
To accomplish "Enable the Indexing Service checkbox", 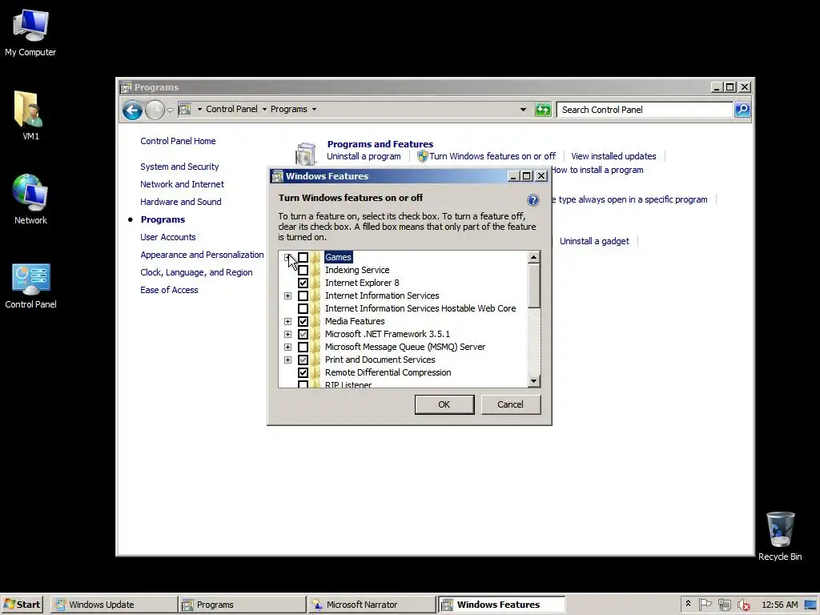I will coord(303,270).
